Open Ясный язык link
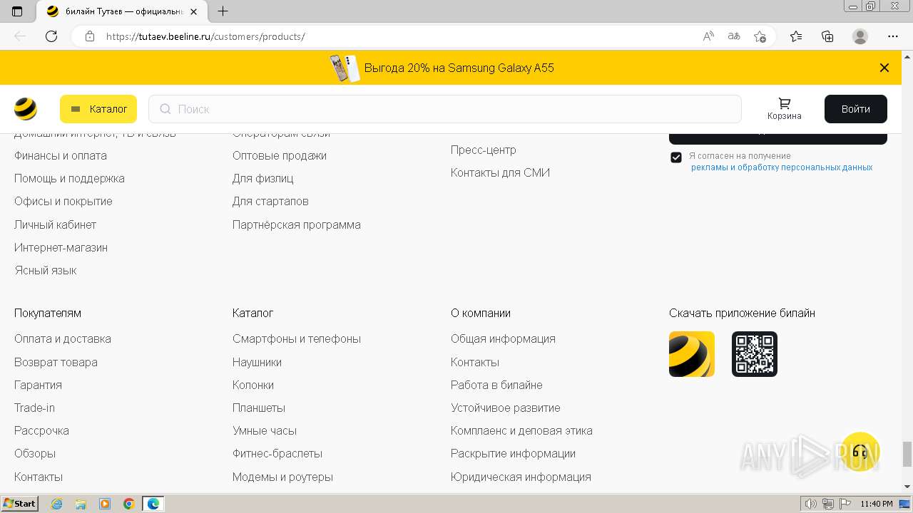This screenshot has width=913, height=513. click(x=46, y=270)
